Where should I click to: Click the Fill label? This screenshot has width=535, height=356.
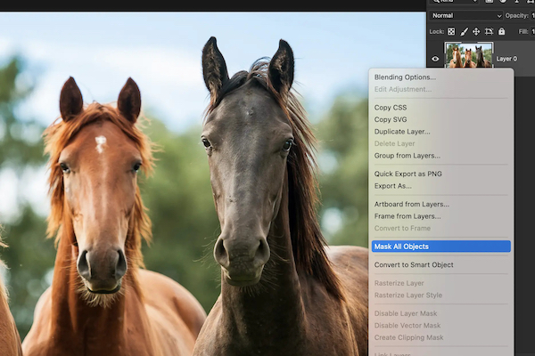click(523, 32)
